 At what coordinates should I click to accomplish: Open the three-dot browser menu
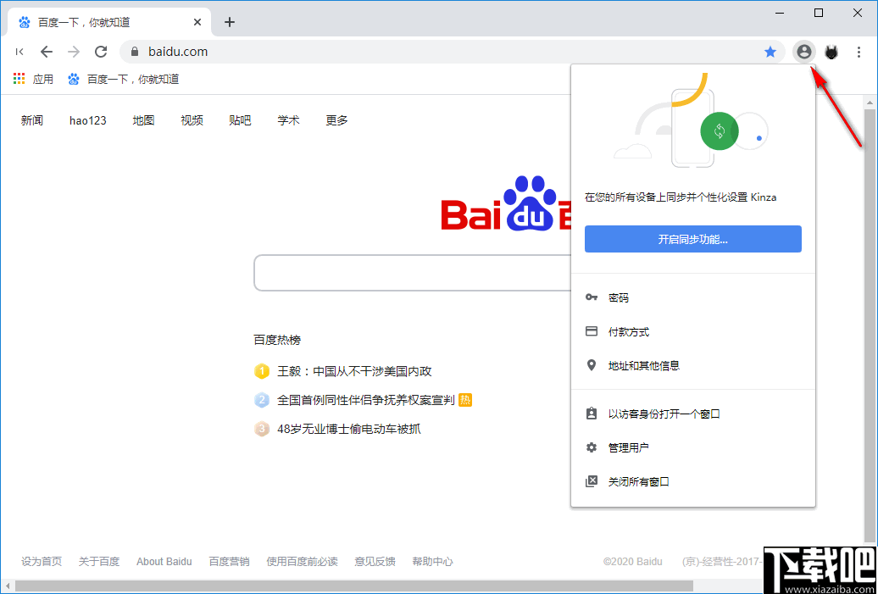(x=859, y=52)
